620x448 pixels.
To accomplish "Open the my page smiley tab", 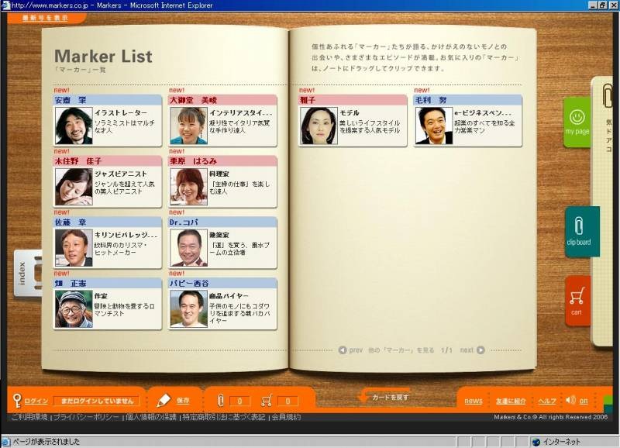I will (x=577, y=122).
